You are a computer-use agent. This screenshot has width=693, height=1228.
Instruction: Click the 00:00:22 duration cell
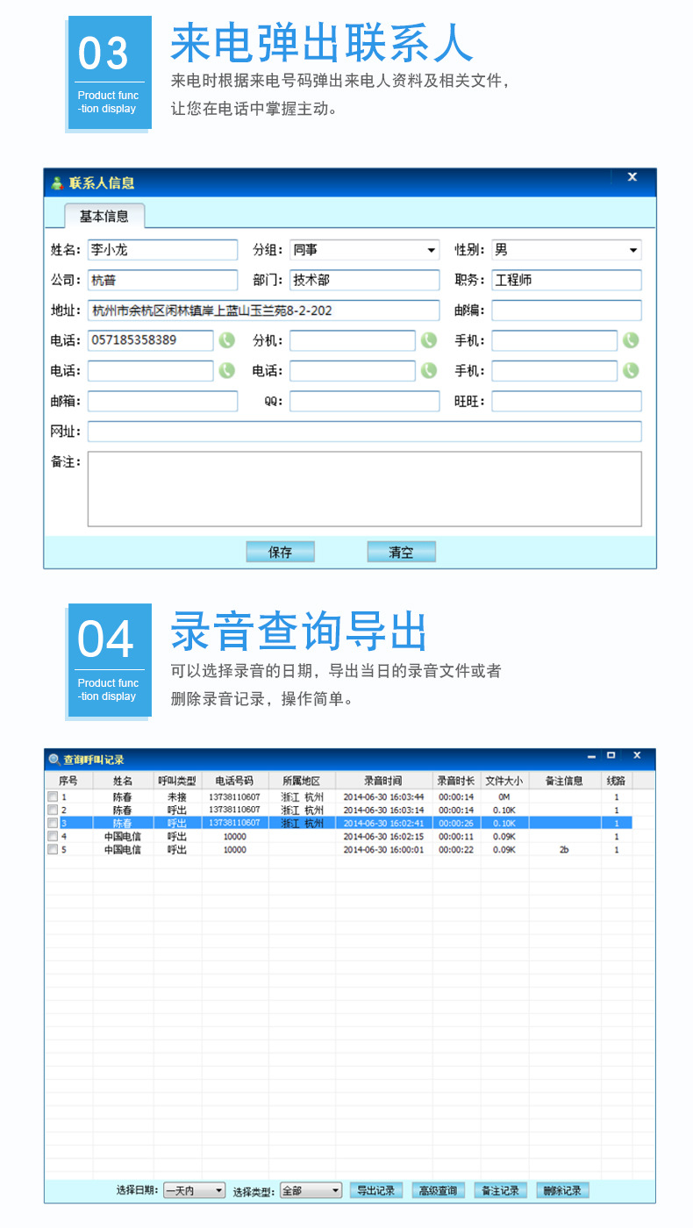pos(456,850)
